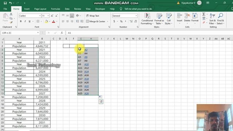Switch to the Developer tab
Image resolution: width=233 pixels, height=131 pixels.
point(100,9)
